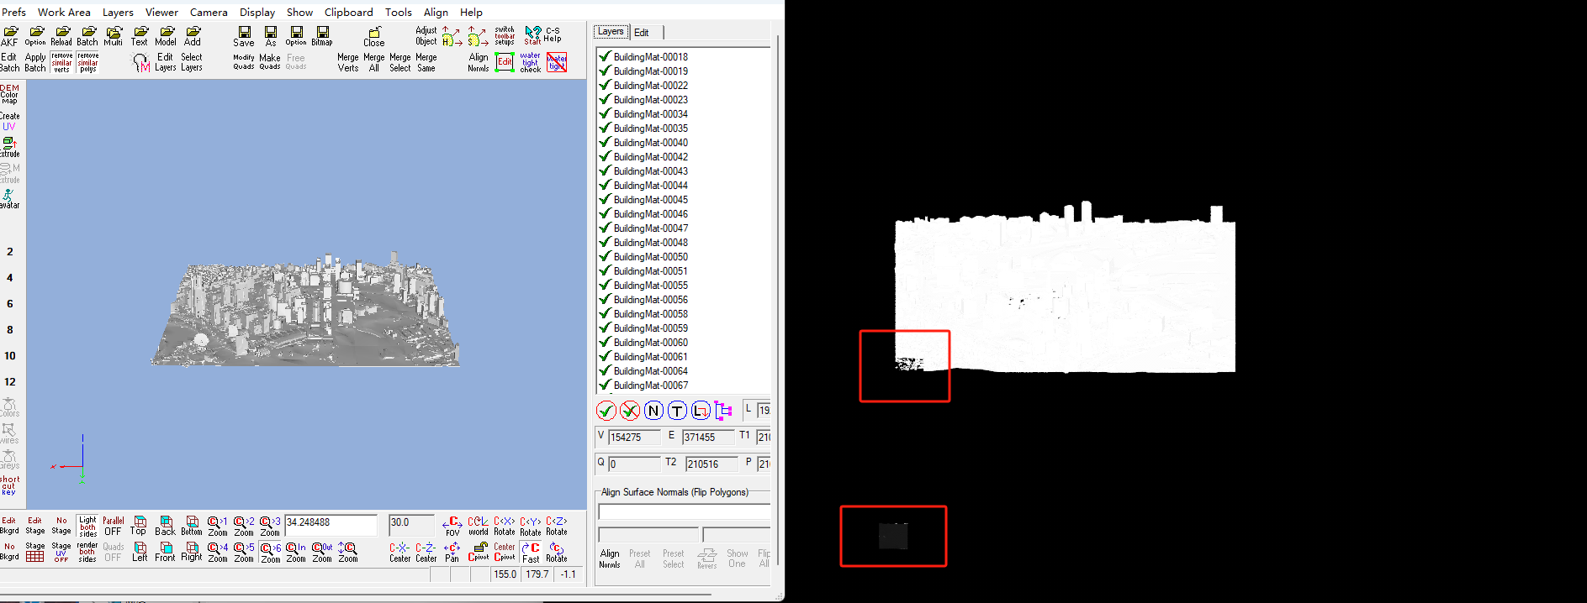Toggle Light both sides option
This screenshot has height=603, width=1587.
[87, 526]
